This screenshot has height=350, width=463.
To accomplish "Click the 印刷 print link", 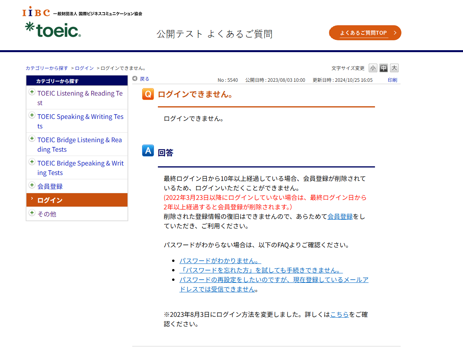I will coord(392,80).
